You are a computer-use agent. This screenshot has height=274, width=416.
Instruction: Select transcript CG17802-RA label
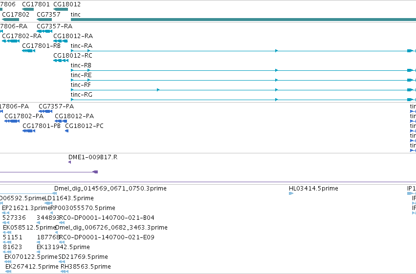[22, 36]
